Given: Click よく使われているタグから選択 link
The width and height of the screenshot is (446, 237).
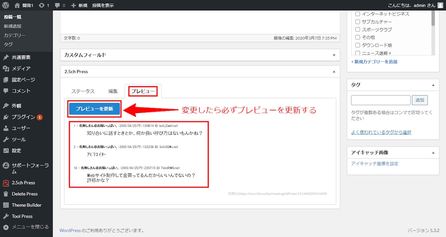Looking at the screenshot, I should [x=381, y=132].
